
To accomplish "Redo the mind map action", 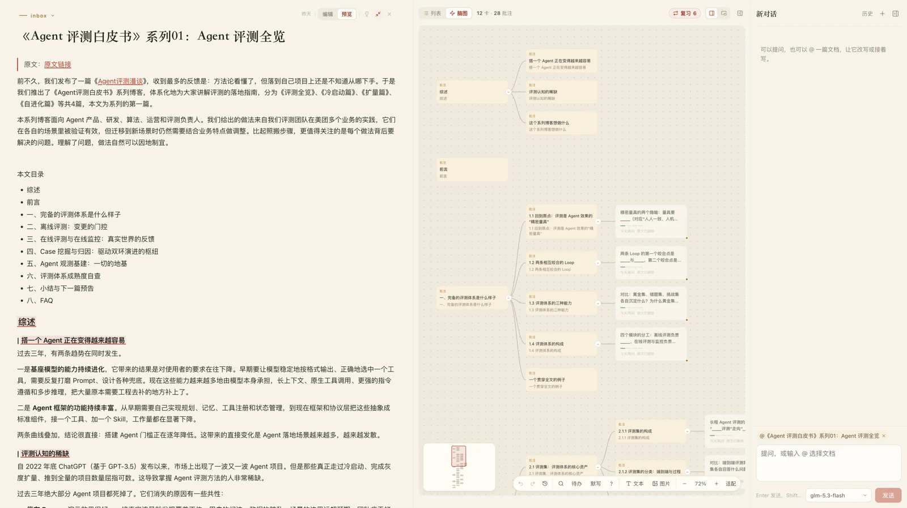I will [533, 484].
